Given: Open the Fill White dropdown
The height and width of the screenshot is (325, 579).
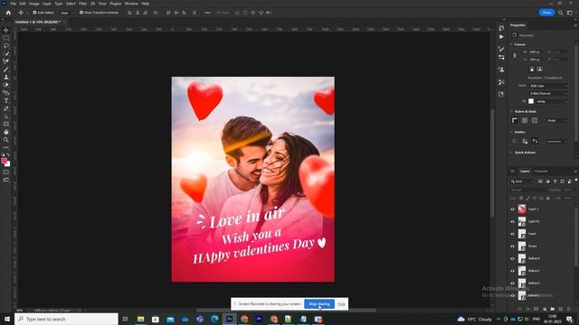Looking at the screenshot, I should coord(552,101).
